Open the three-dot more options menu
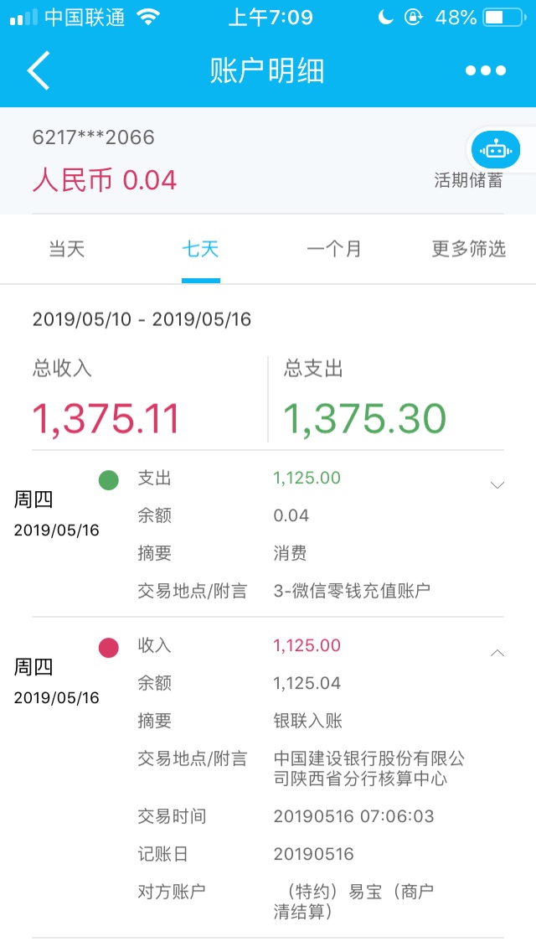536x952 pixels. [486, 70]
